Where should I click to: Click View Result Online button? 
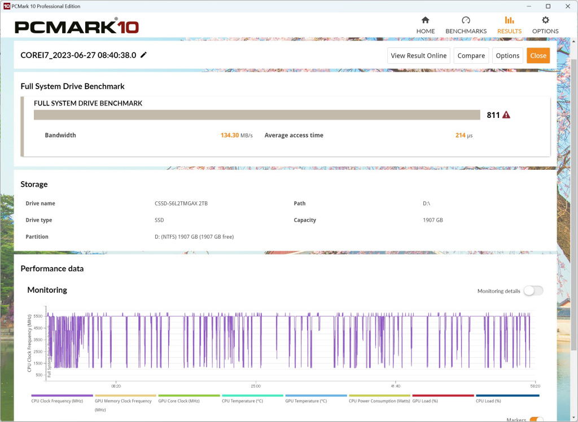coord(418,56)
